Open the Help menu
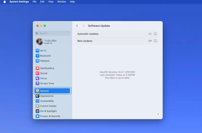 click(x=72, y=2)
